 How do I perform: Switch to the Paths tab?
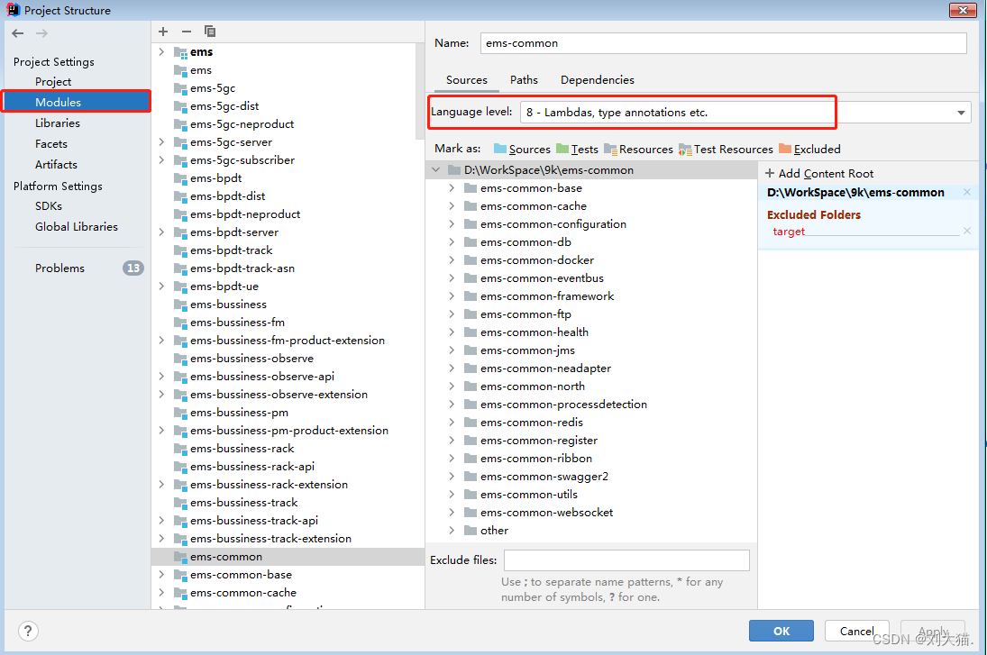(x=524, y=80)
